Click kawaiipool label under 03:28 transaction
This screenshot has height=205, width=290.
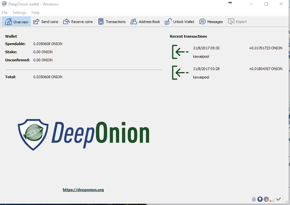tap(201, 77)
